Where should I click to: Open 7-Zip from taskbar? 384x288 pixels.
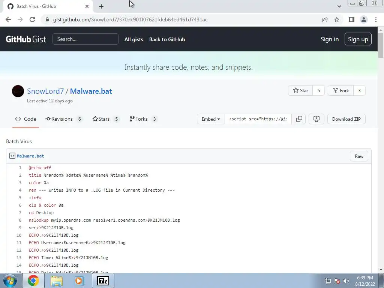103,280
